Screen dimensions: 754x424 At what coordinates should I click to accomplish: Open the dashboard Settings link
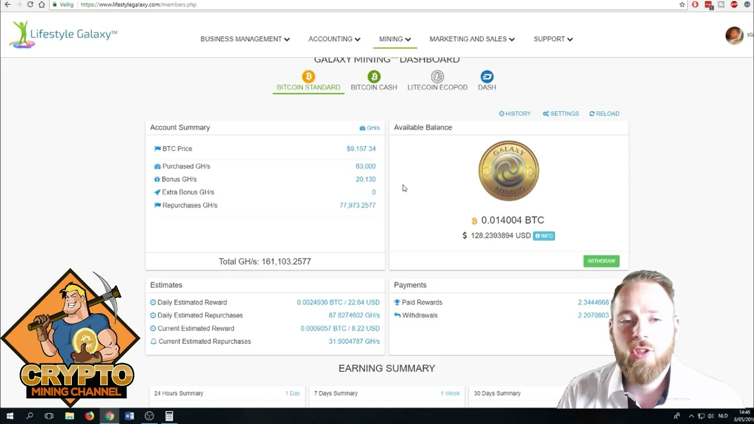tap(561, 114)
